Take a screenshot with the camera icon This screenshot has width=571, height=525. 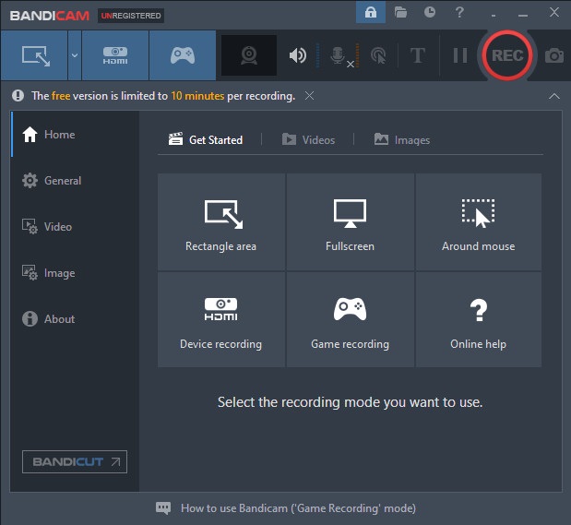coord(553,55)
